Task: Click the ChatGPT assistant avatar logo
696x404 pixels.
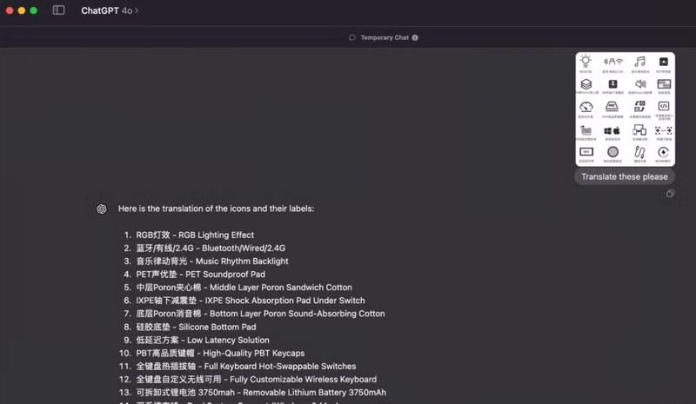Action: click(102, 209)
